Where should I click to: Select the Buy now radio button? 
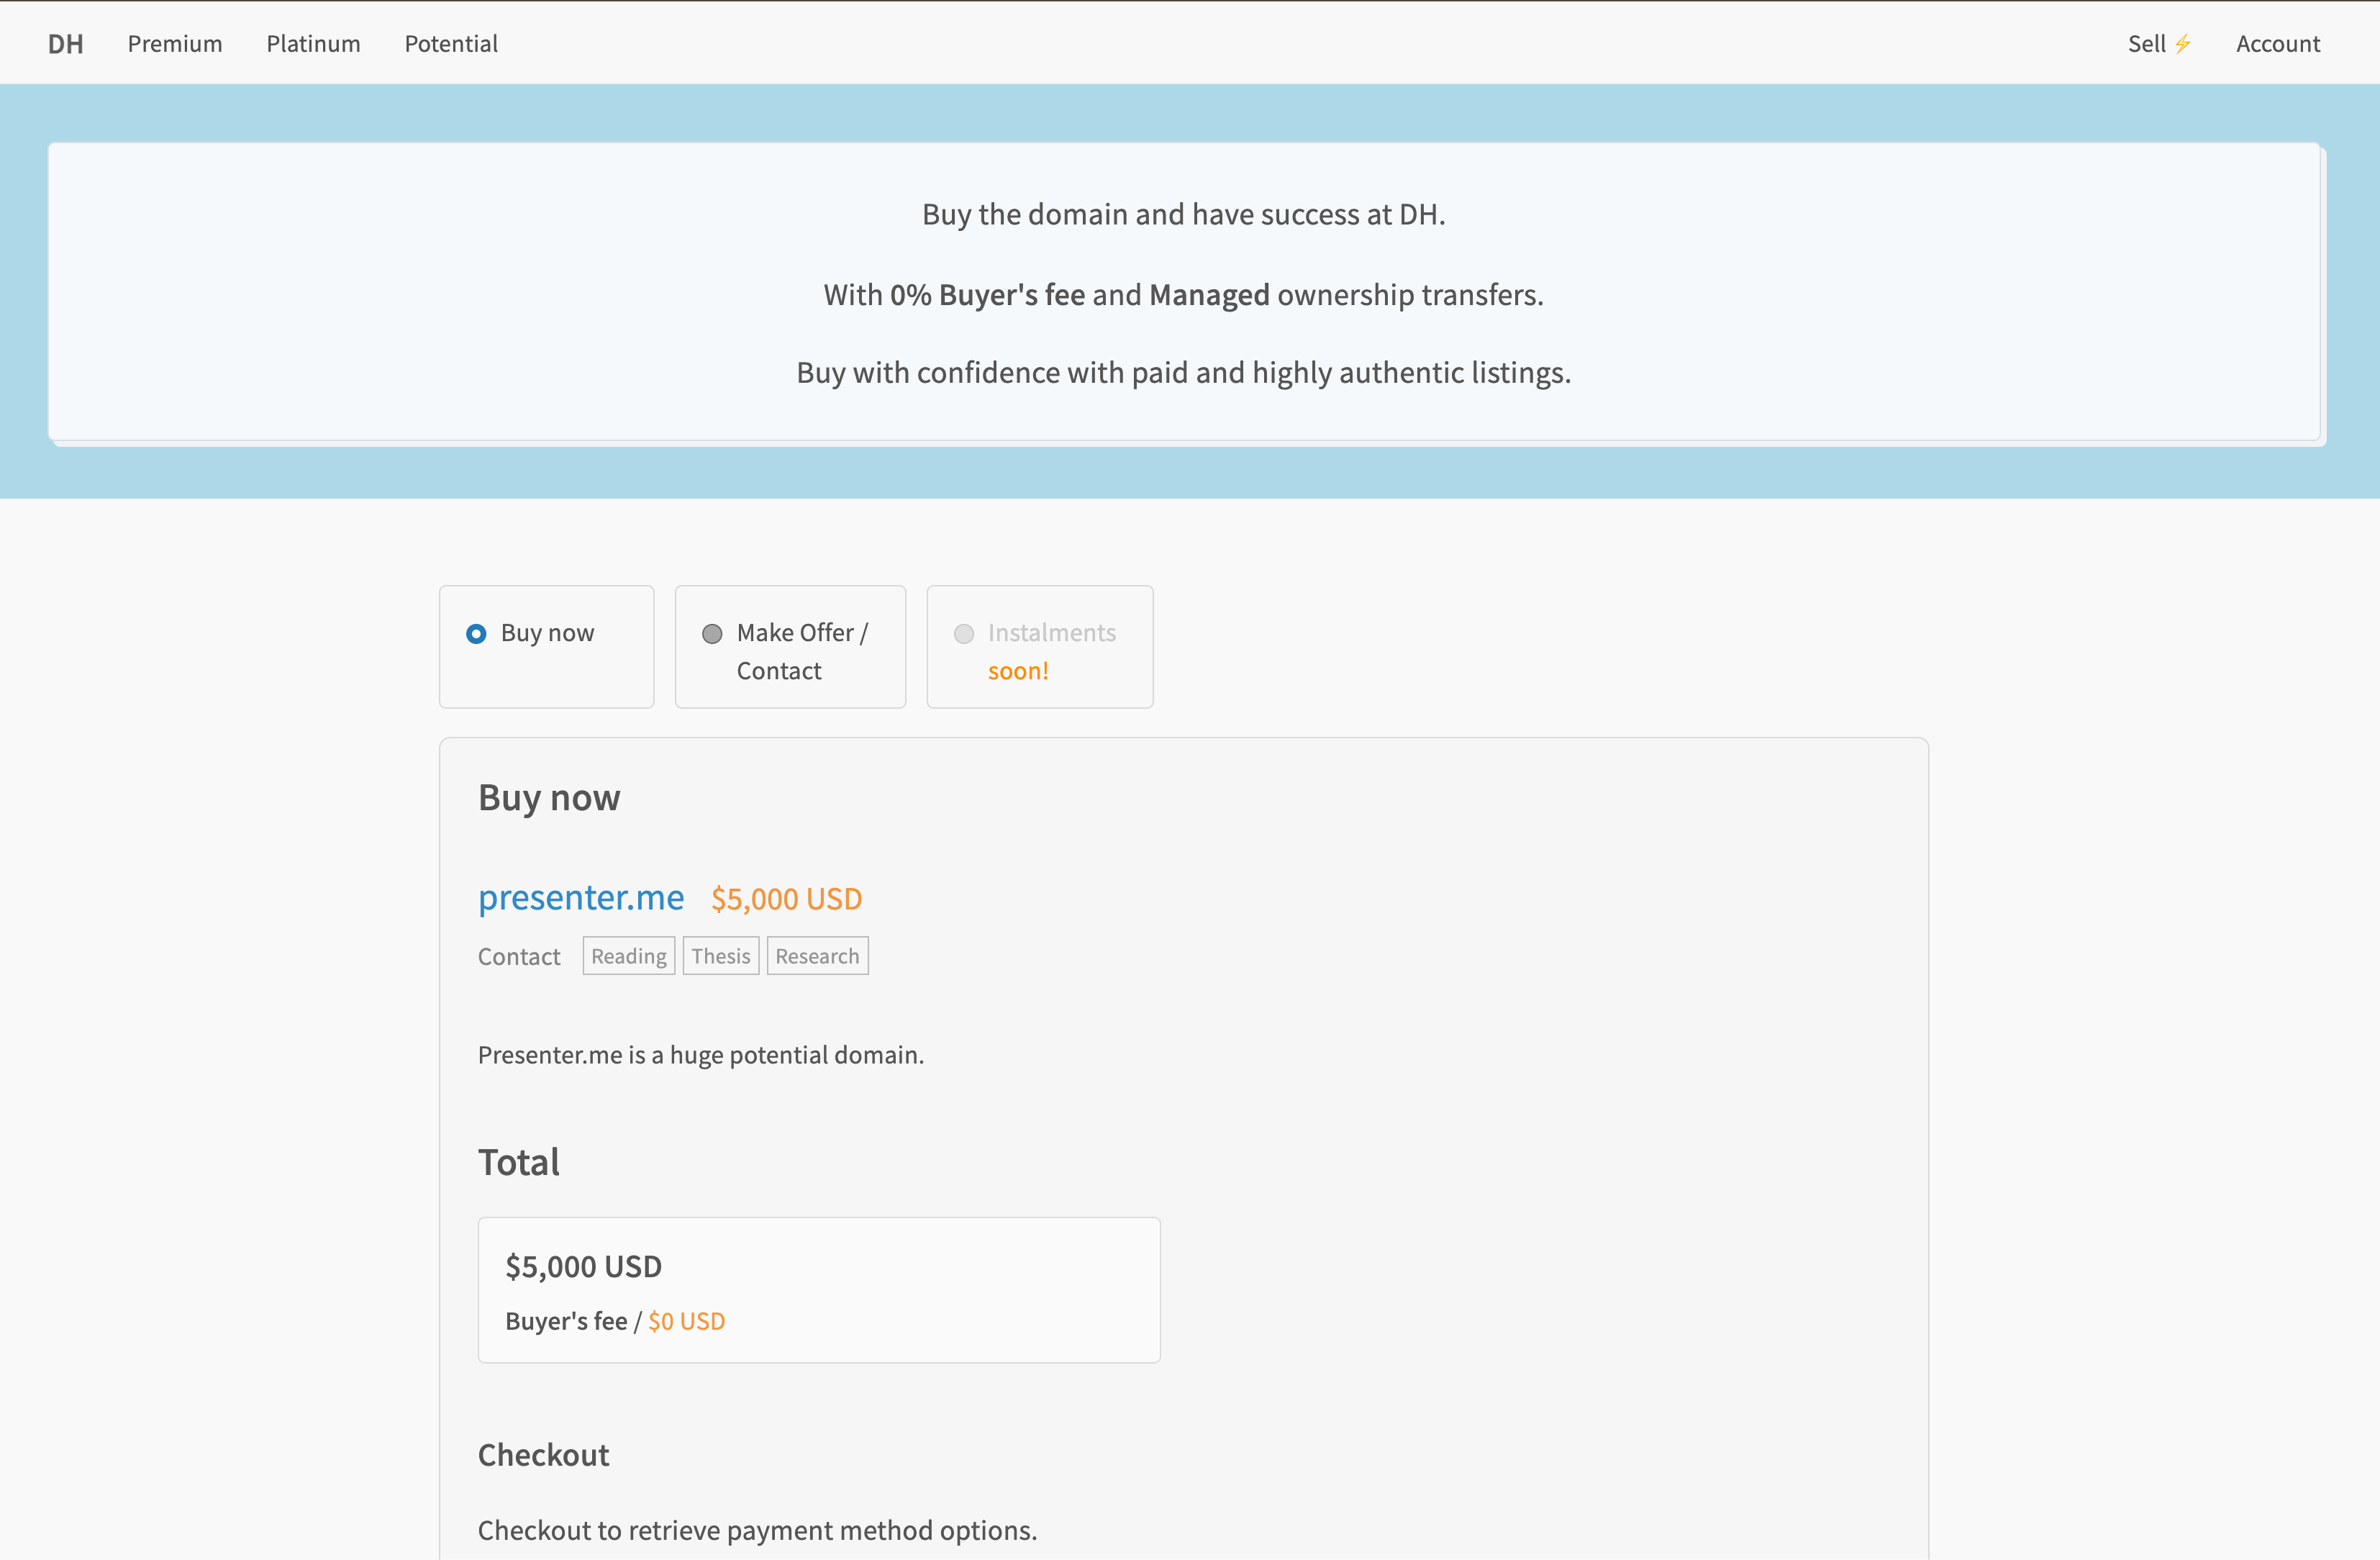(477, 633)
